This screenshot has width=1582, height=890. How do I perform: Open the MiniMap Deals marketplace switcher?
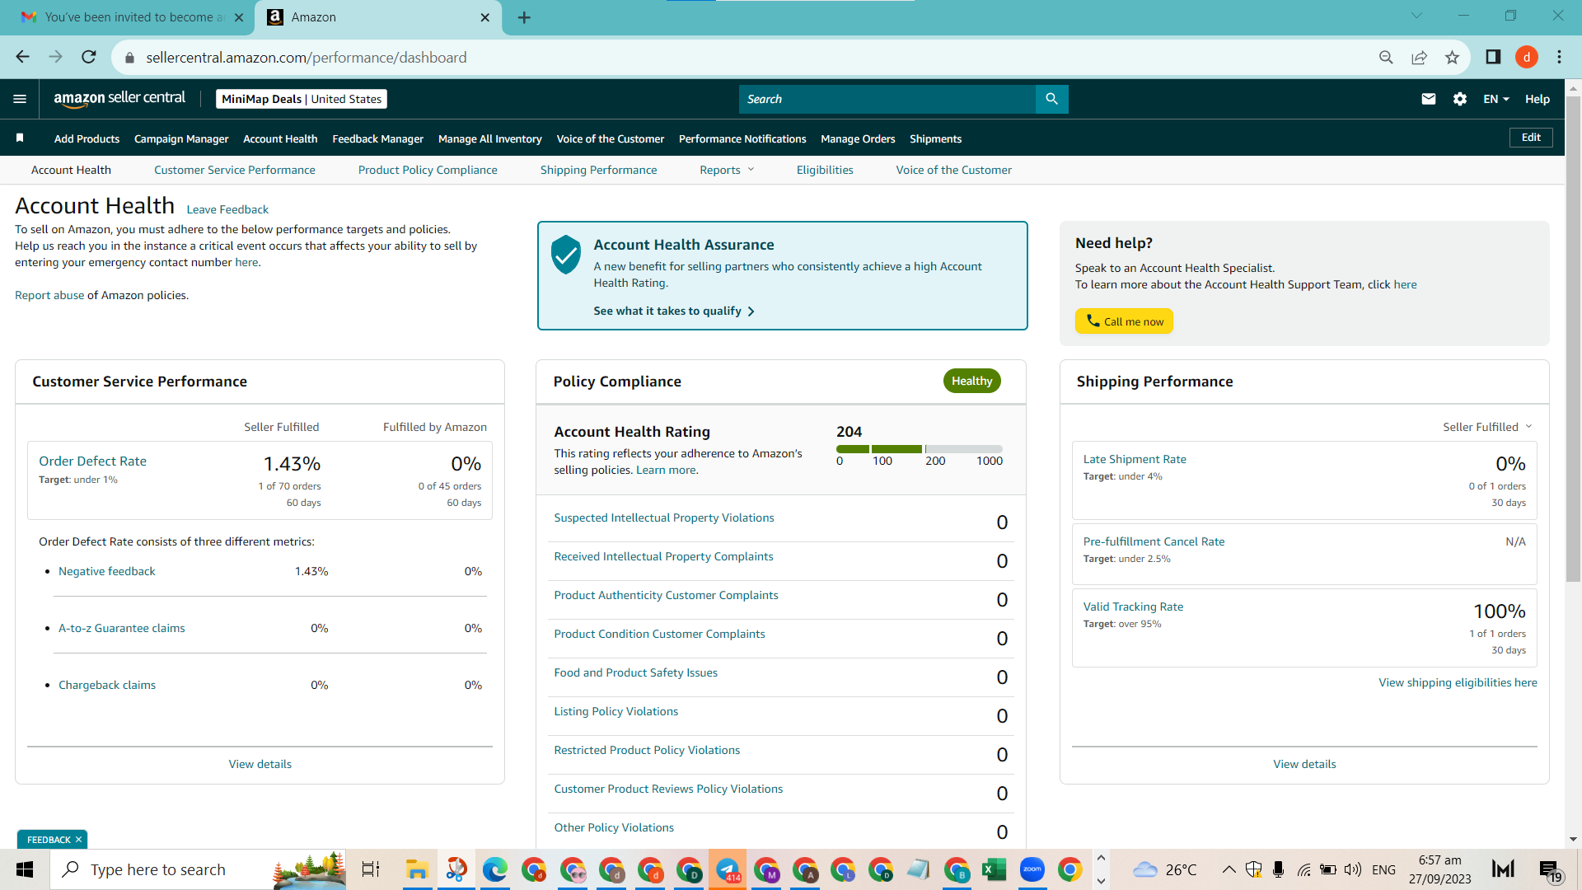tap(302, 99)
